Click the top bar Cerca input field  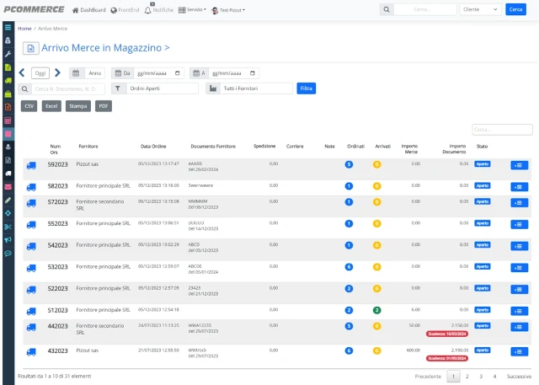click(424, 9)
